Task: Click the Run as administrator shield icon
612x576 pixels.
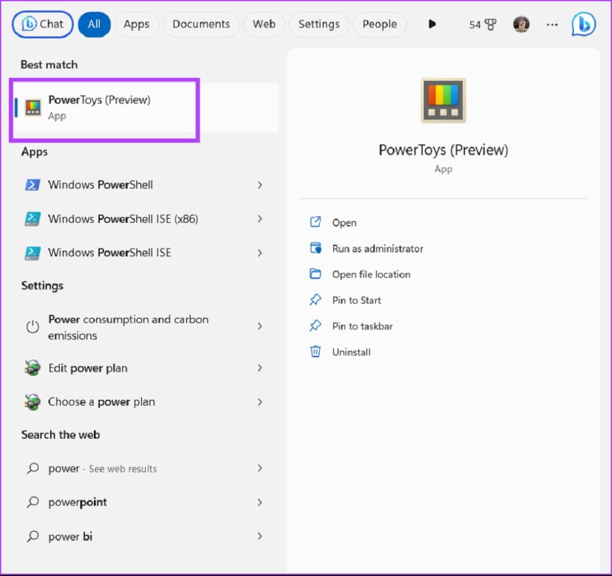Action: (x=316, y=248)
